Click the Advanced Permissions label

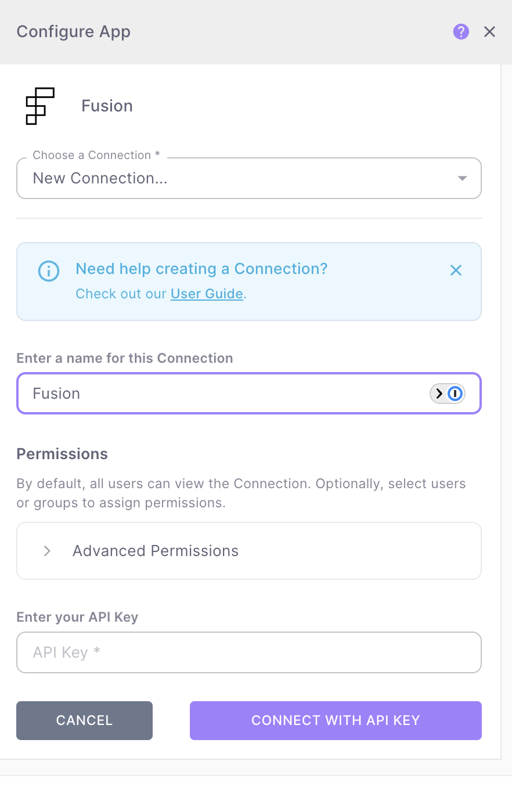(x=156, y=551)
